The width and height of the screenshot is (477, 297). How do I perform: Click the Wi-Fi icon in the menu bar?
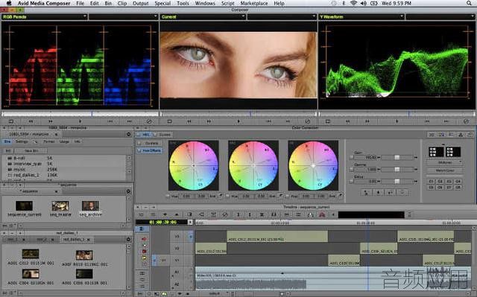point(353,3)
